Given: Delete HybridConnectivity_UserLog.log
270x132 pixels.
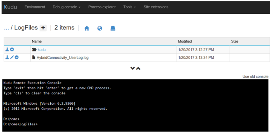Looking at the screenshot, I should (17, 57).
